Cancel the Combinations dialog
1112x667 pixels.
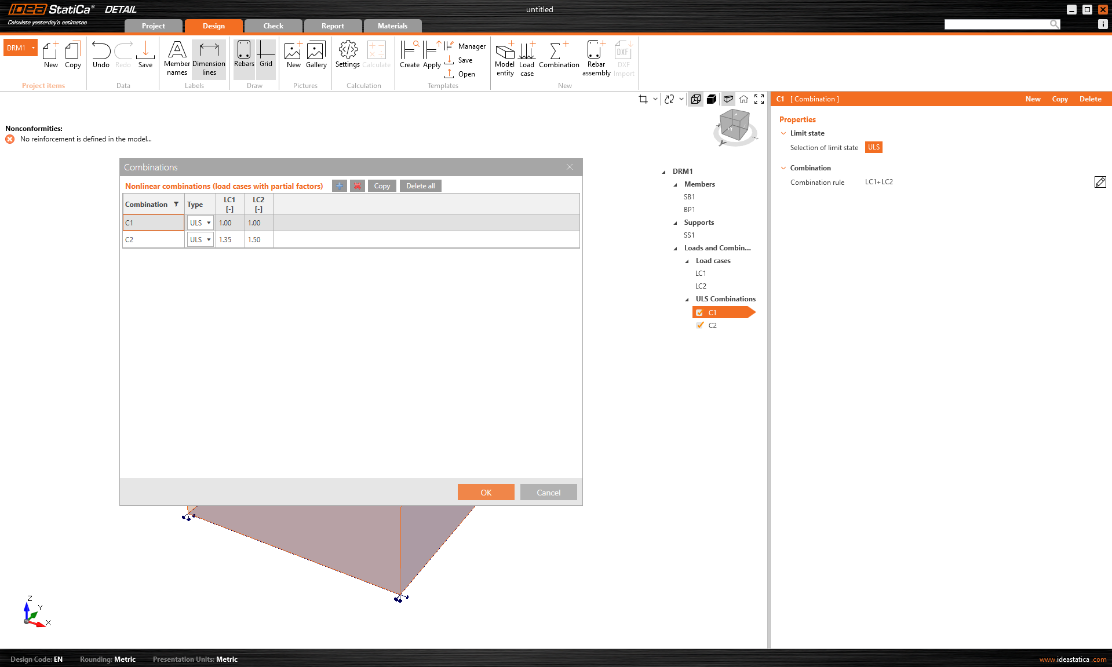click(x=548, y=492)
